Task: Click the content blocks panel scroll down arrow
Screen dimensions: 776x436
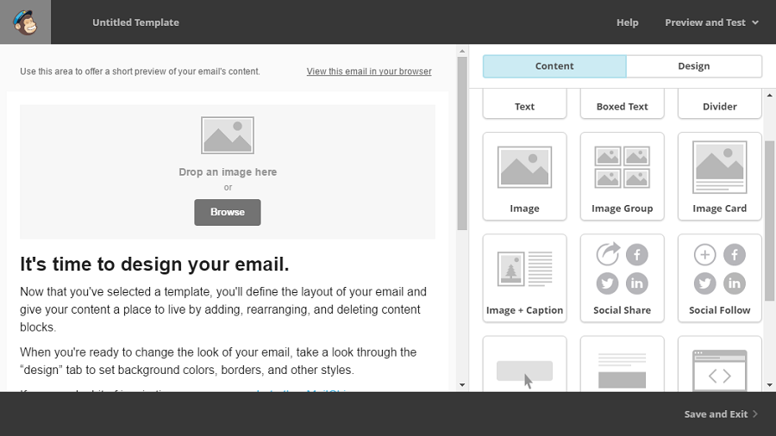Action: click(770, 385)
